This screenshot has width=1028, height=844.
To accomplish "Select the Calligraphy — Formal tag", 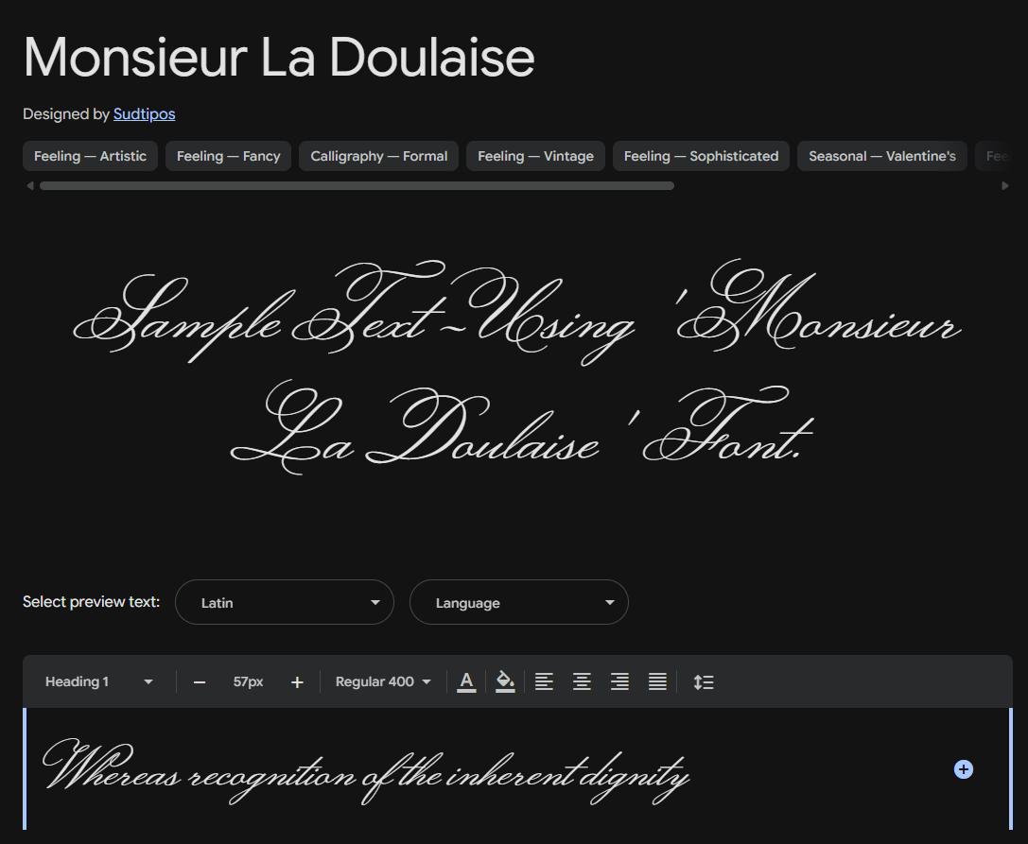I will point(379,156).
